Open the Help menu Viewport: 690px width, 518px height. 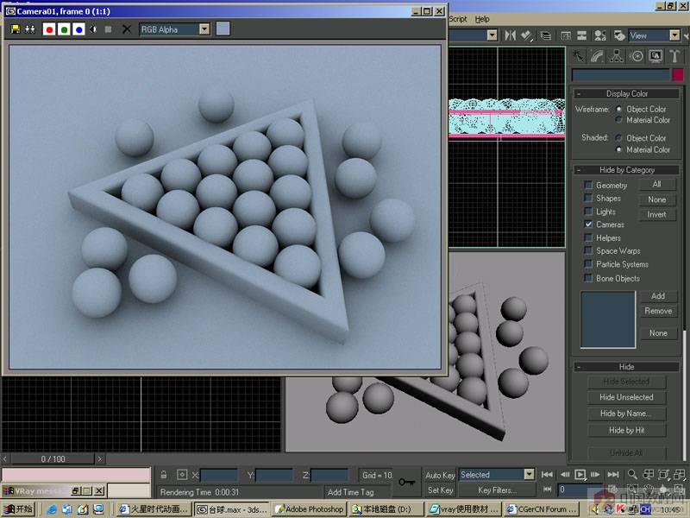click(x=482, y=19)
